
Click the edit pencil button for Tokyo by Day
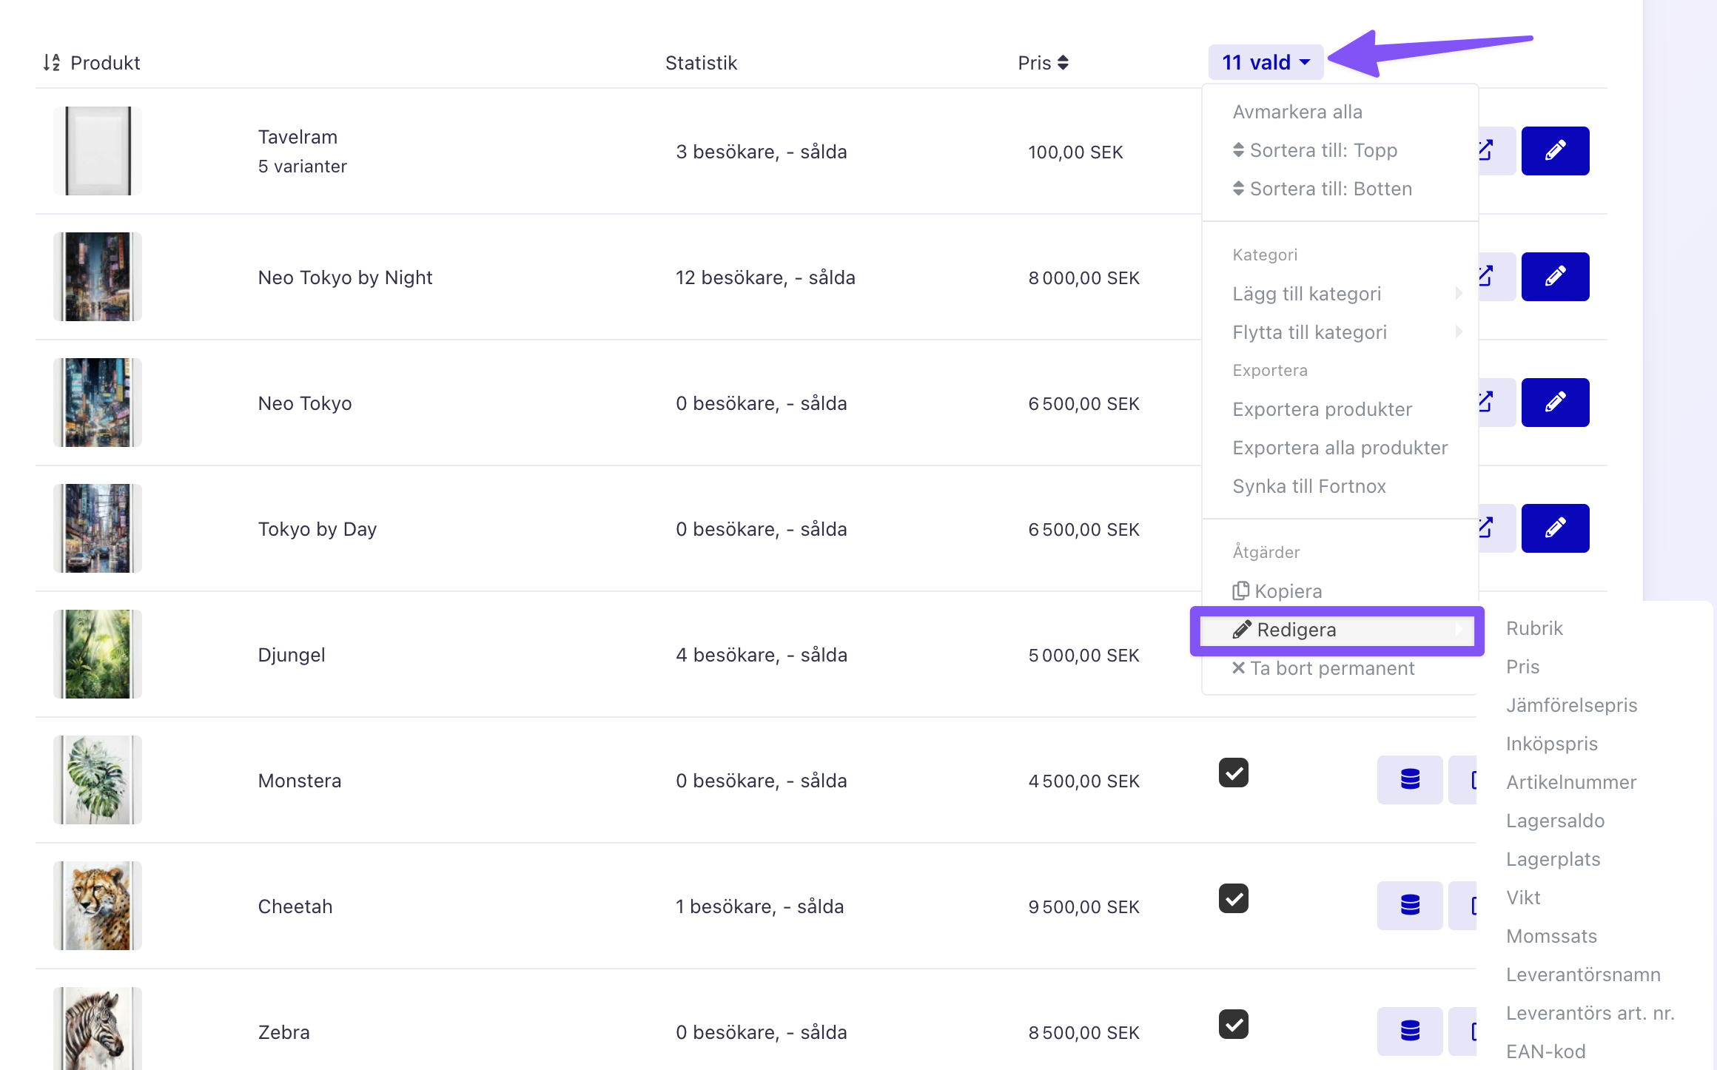pos(1555,528)
